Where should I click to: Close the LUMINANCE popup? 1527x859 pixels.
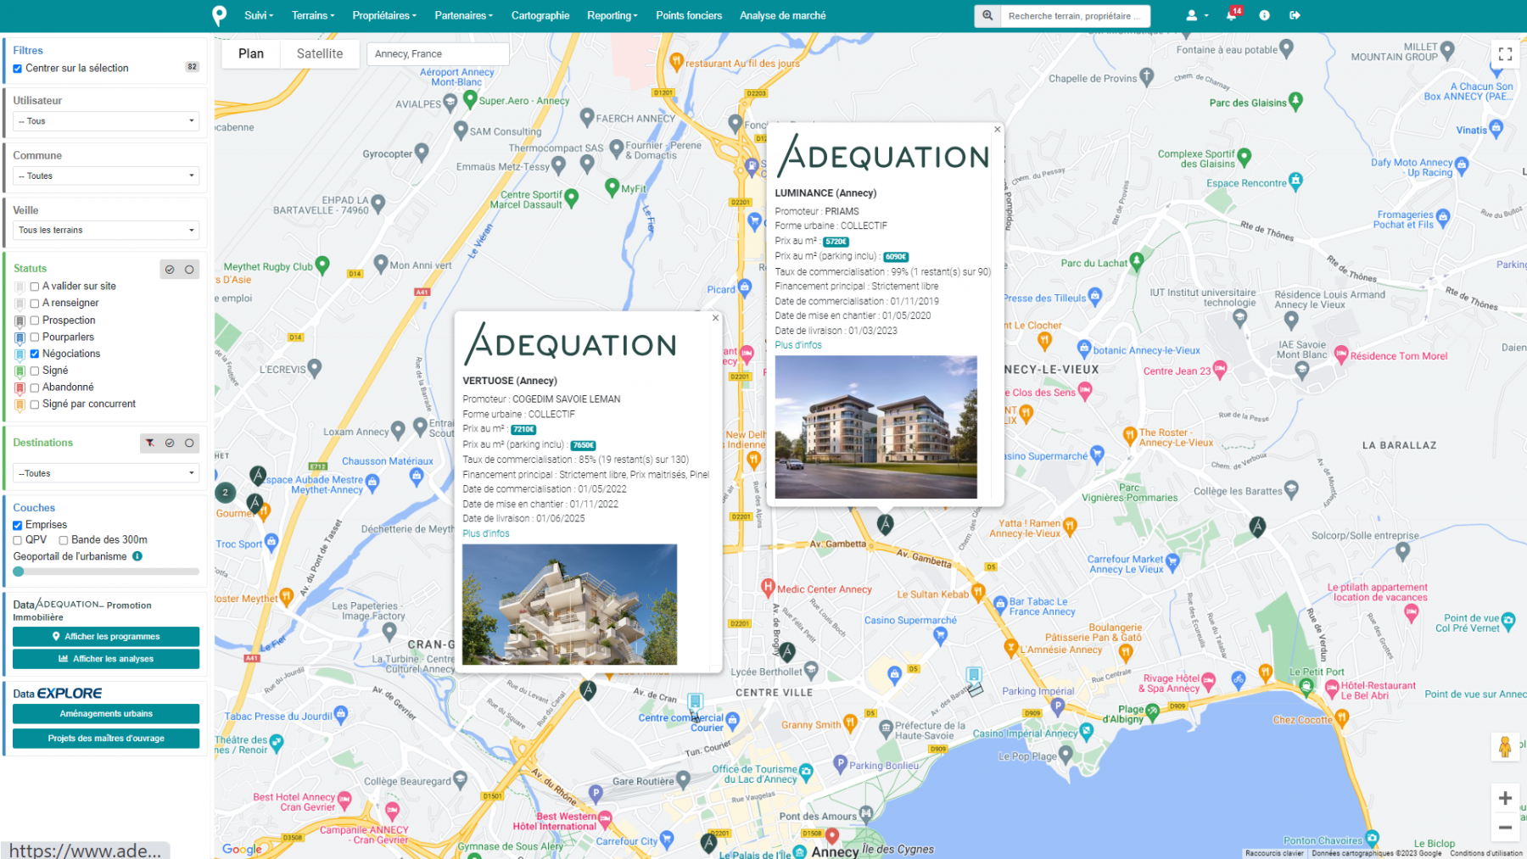point(998,130)
